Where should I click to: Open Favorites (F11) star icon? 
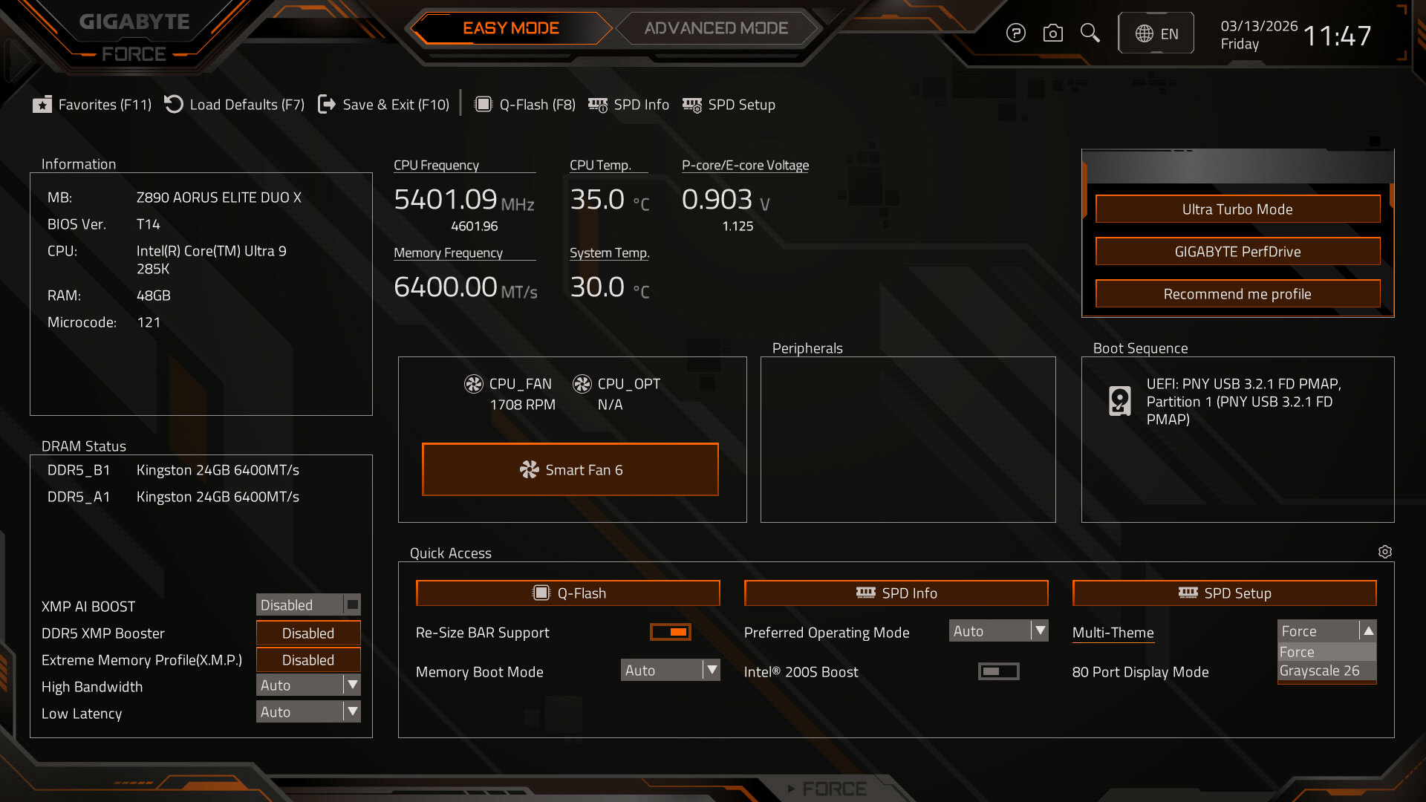click(x=42, y=105)
